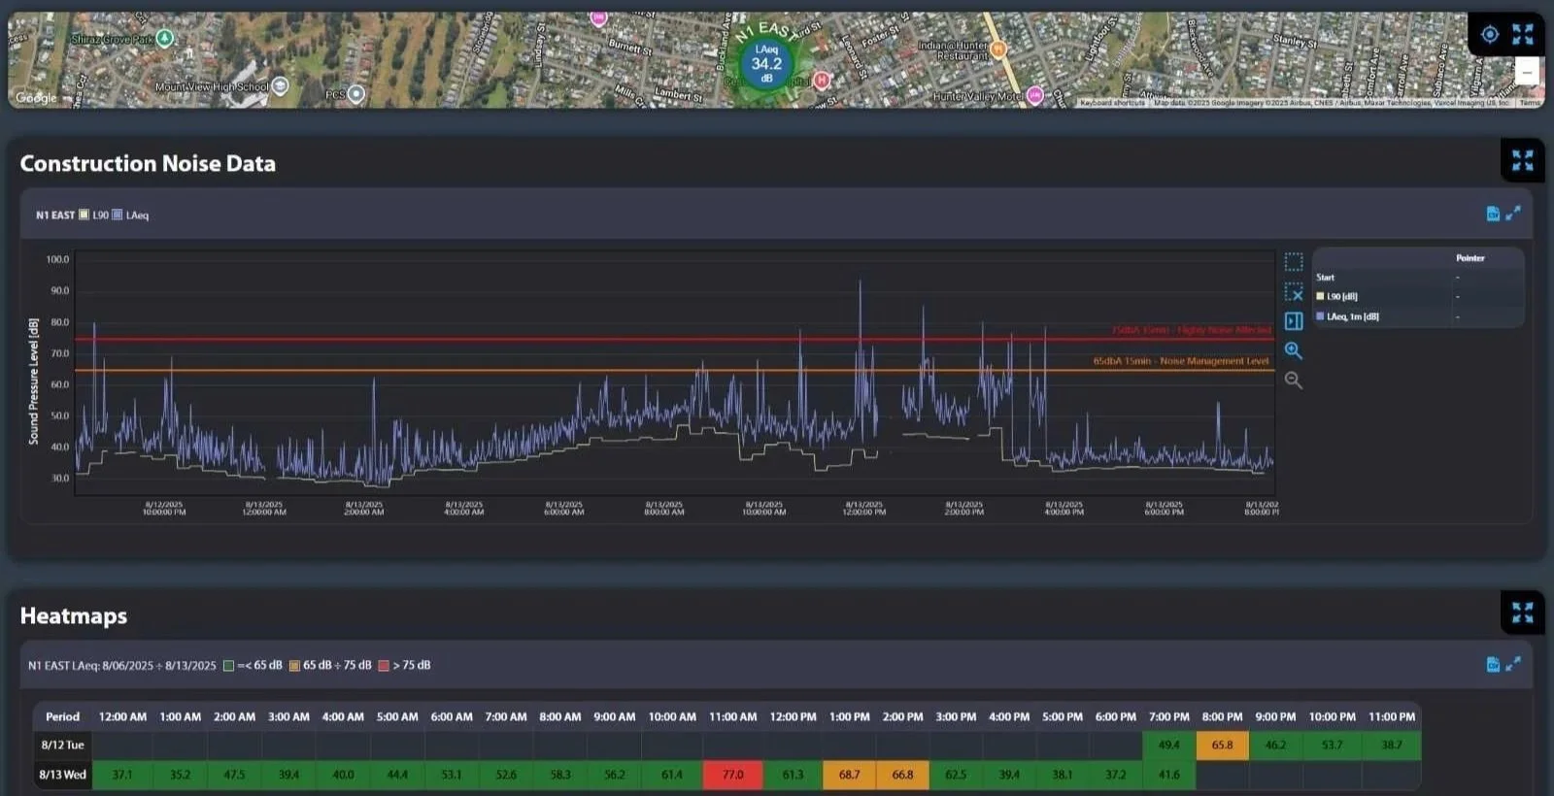
Task: Click the 12:00 AM column header
Action: (x=122, y=716)
